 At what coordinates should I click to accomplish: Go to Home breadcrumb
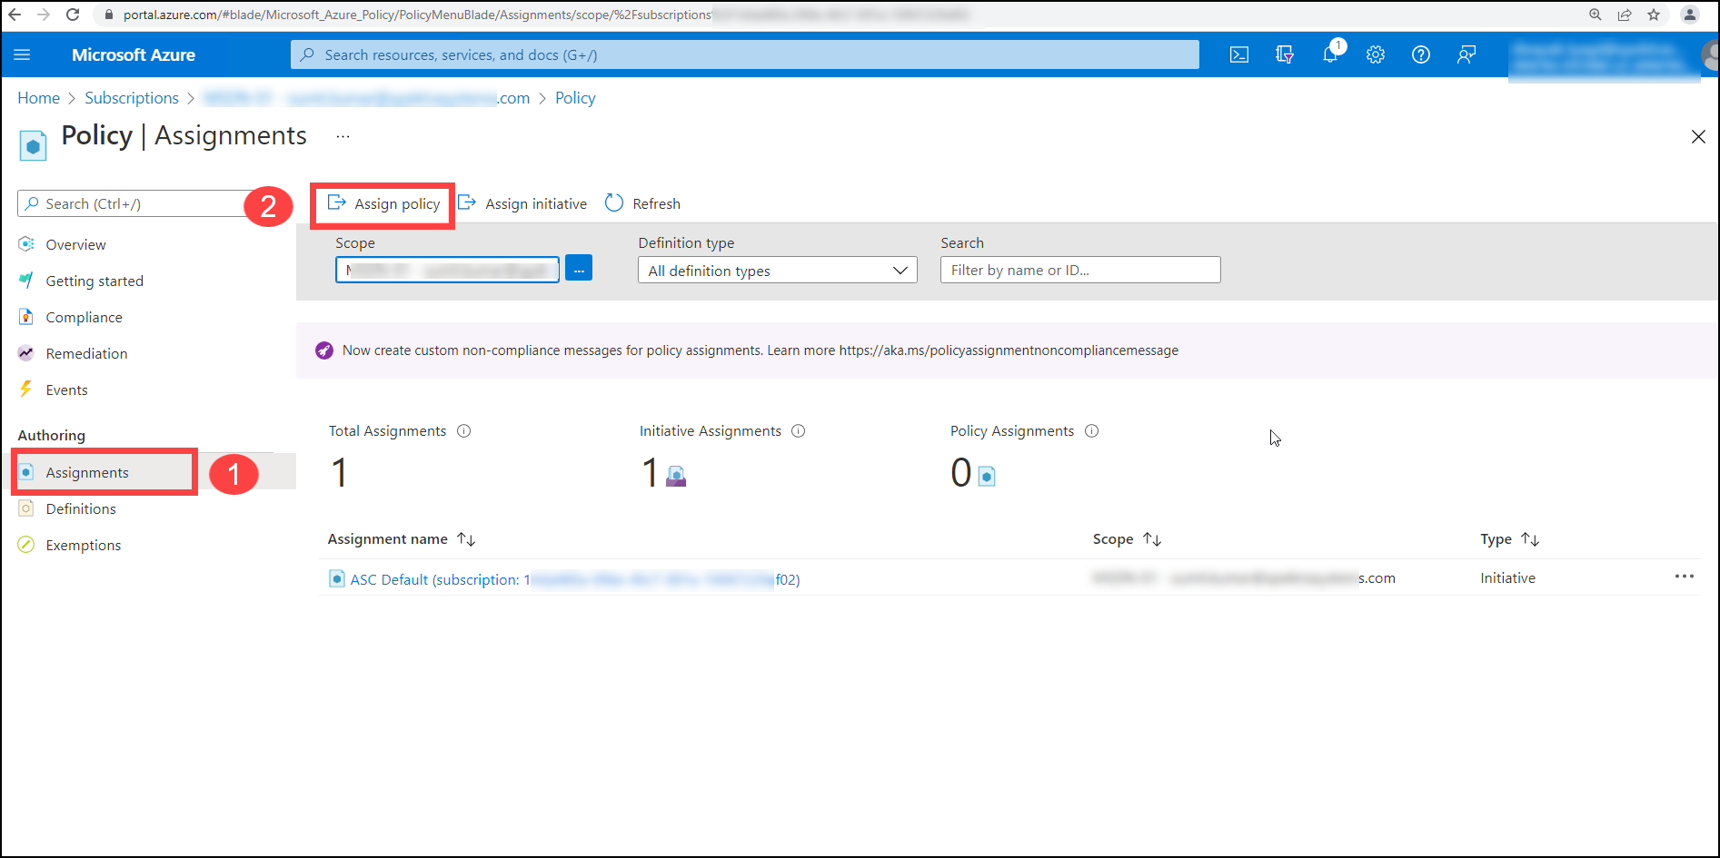click(38, 98)
